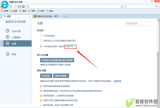Toggle 使用网络服务帮助解决导航错误 checkbox
The width and height of the screenshot is (160, 108).
tap(41, 86)
